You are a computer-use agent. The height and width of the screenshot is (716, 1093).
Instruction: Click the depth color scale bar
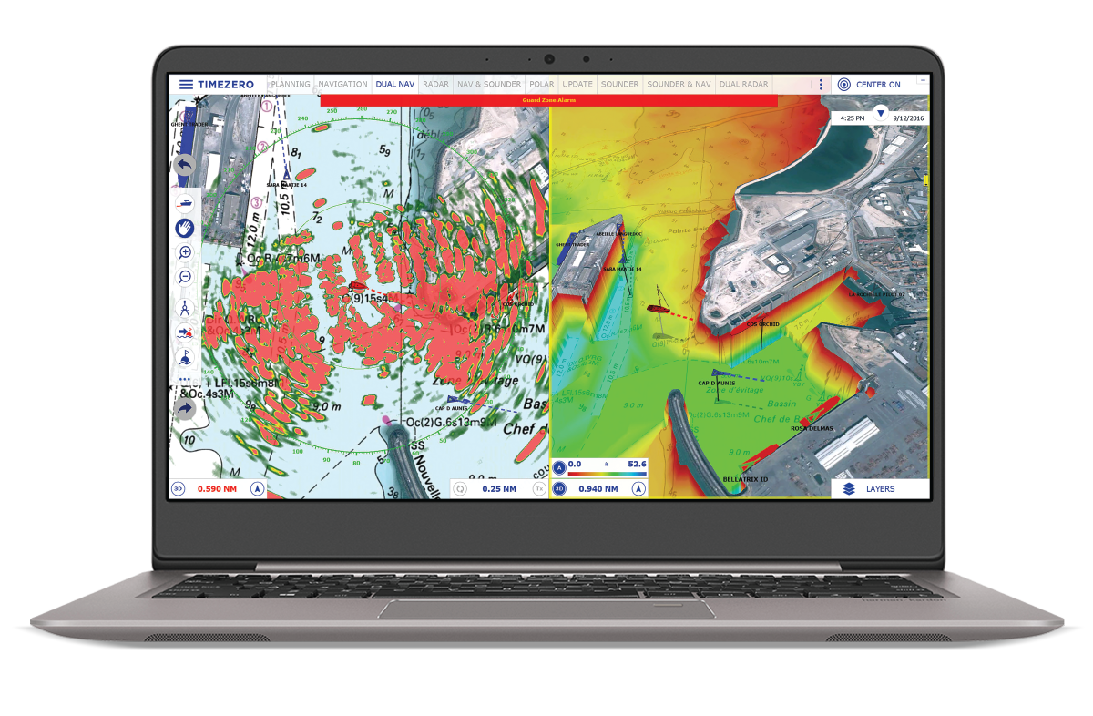[607, 474]
